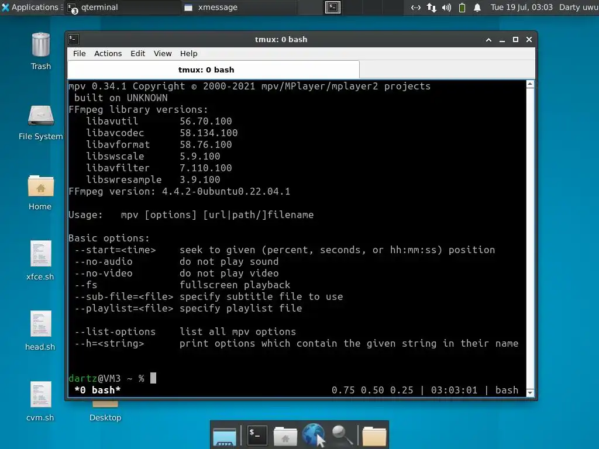
Task: Click the '--h=<string>' option text
Action: 109,344
